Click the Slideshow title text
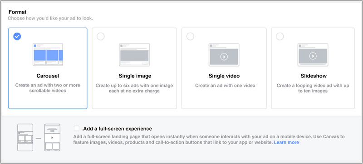Screen dimensions: 363x164 [314, 76]
